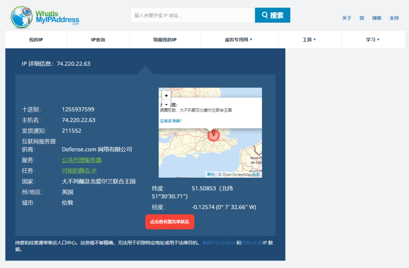Click the 公共代理服务器 link
The width and height of the screenshot is (409, 268).
pyautogui.click(x=81, y=160)
